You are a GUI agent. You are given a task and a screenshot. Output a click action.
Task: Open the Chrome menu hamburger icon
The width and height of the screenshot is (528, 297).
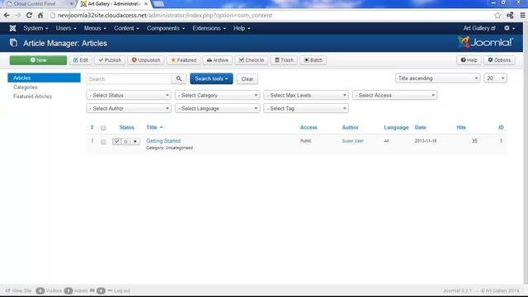point(522,15)
